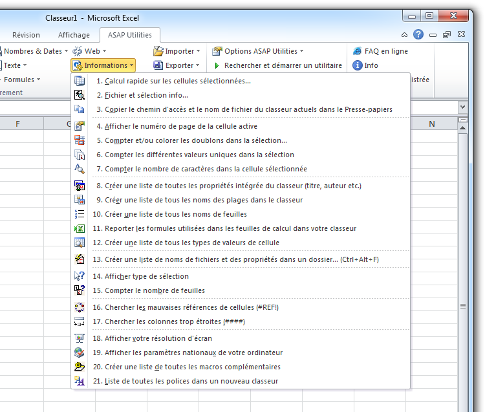Screen dimensions: 485x412
Task: Open the Exporter dropdown
Action: point(177,65)
